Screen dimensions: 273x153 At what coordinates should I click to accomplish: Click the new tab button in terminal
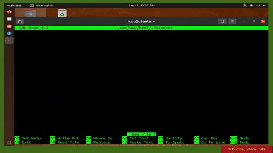[20, 21]
